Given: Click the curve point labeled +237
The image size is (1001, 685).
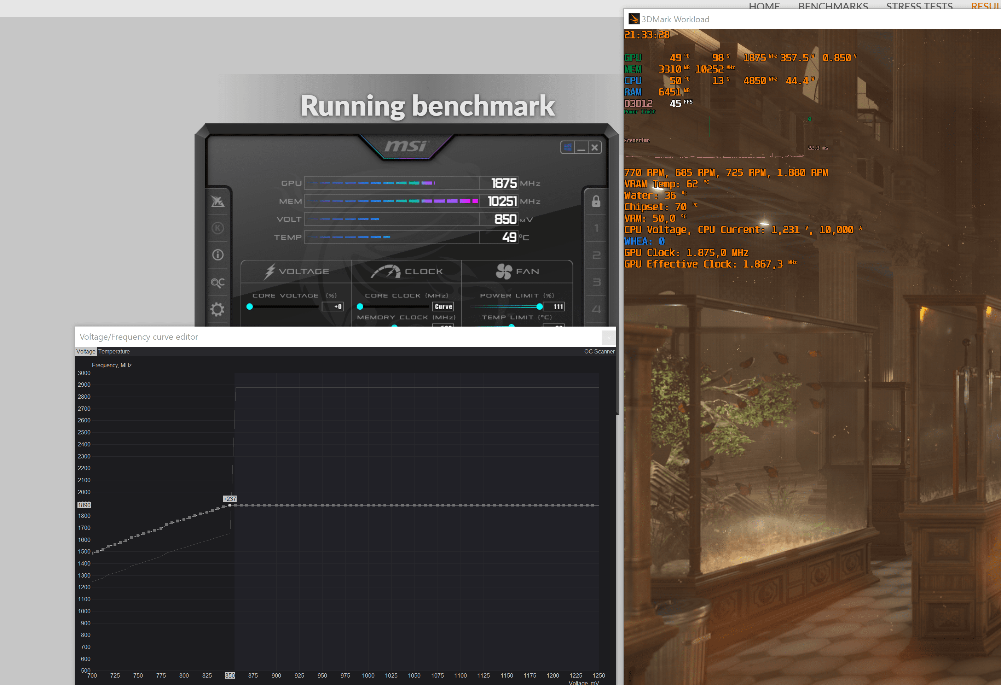Looking at the screenshot, I should pyautogui.click(x=230, y=505).
